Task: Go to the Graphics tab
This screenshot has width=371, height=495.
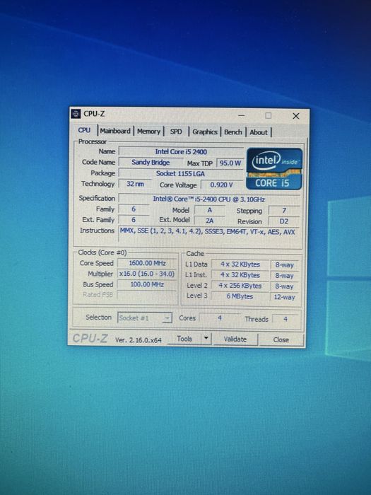Action: point(204,132)
